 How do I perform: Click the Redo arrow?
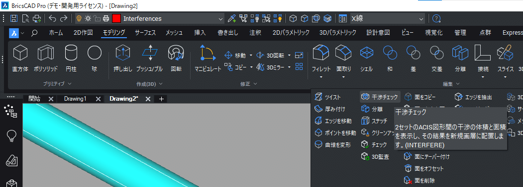tap(64, 19)
